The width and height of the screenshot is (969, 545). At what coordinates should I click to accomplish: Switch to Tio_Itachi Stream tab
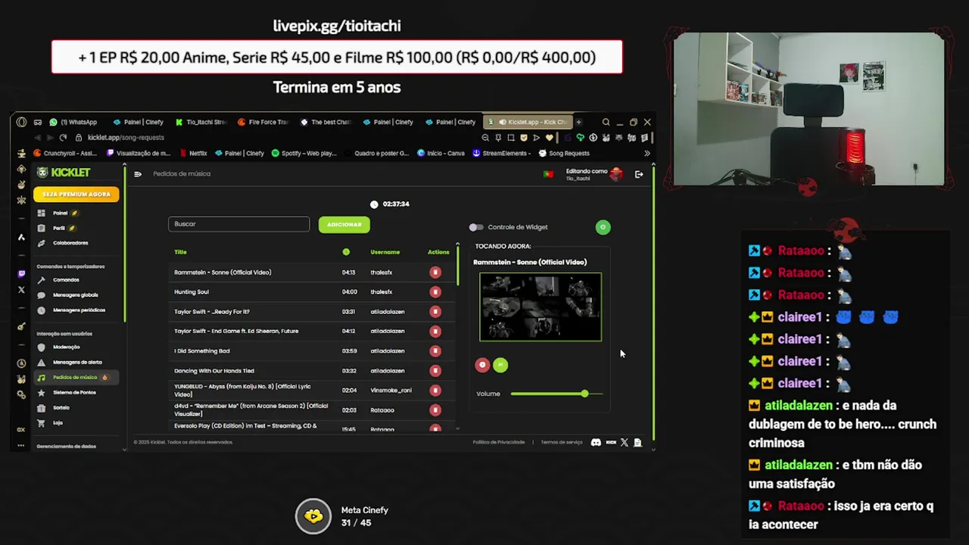[200, 122]
